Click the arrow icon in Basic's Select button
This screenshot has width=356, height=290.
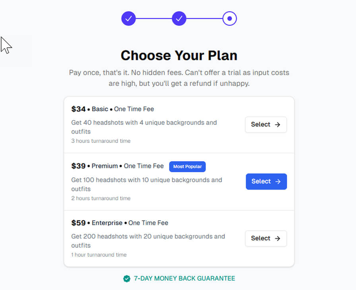click(278, 125)
